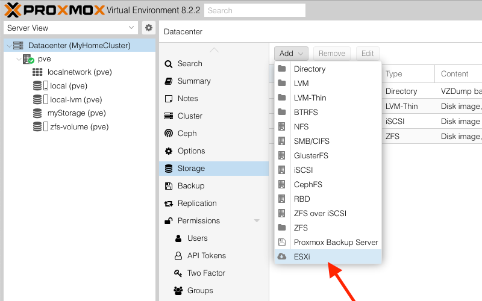Image resolution: width=482 pixels, height=301 pixels.
Task: Click the up arrow above Search menu
Action: point(214,50)
